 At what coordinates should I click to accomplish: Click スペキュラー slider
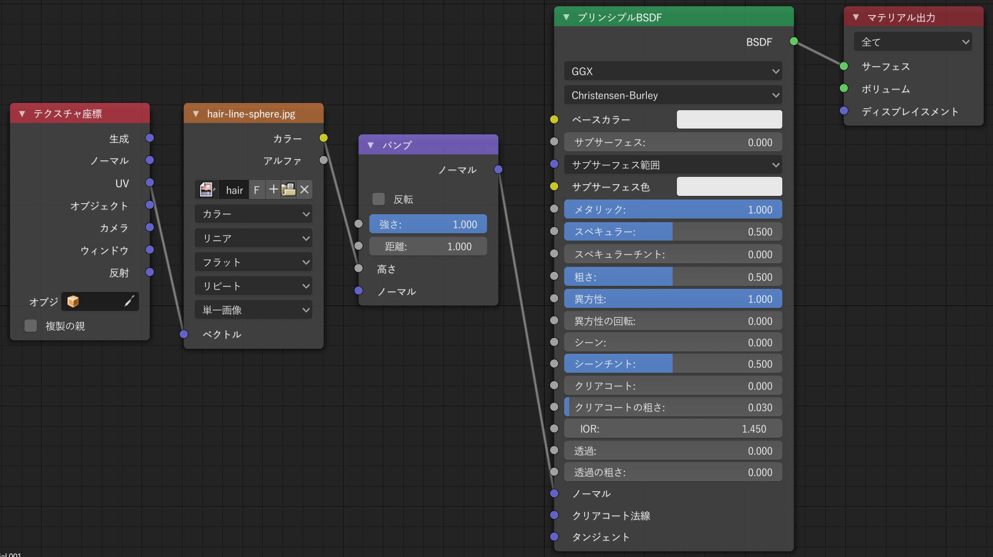click(673, 231)
